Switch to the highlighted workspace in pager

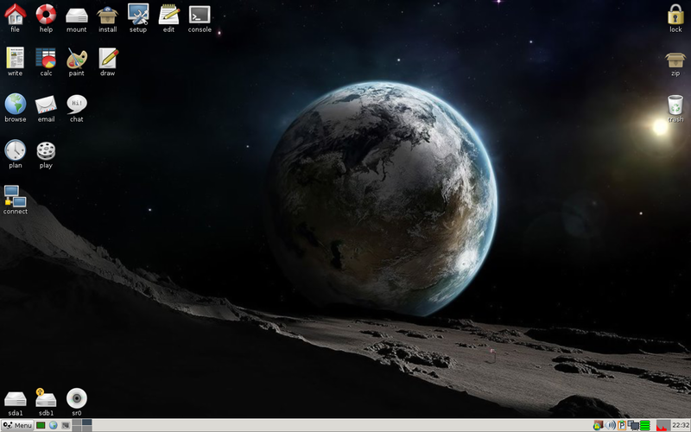coord(87,422)
